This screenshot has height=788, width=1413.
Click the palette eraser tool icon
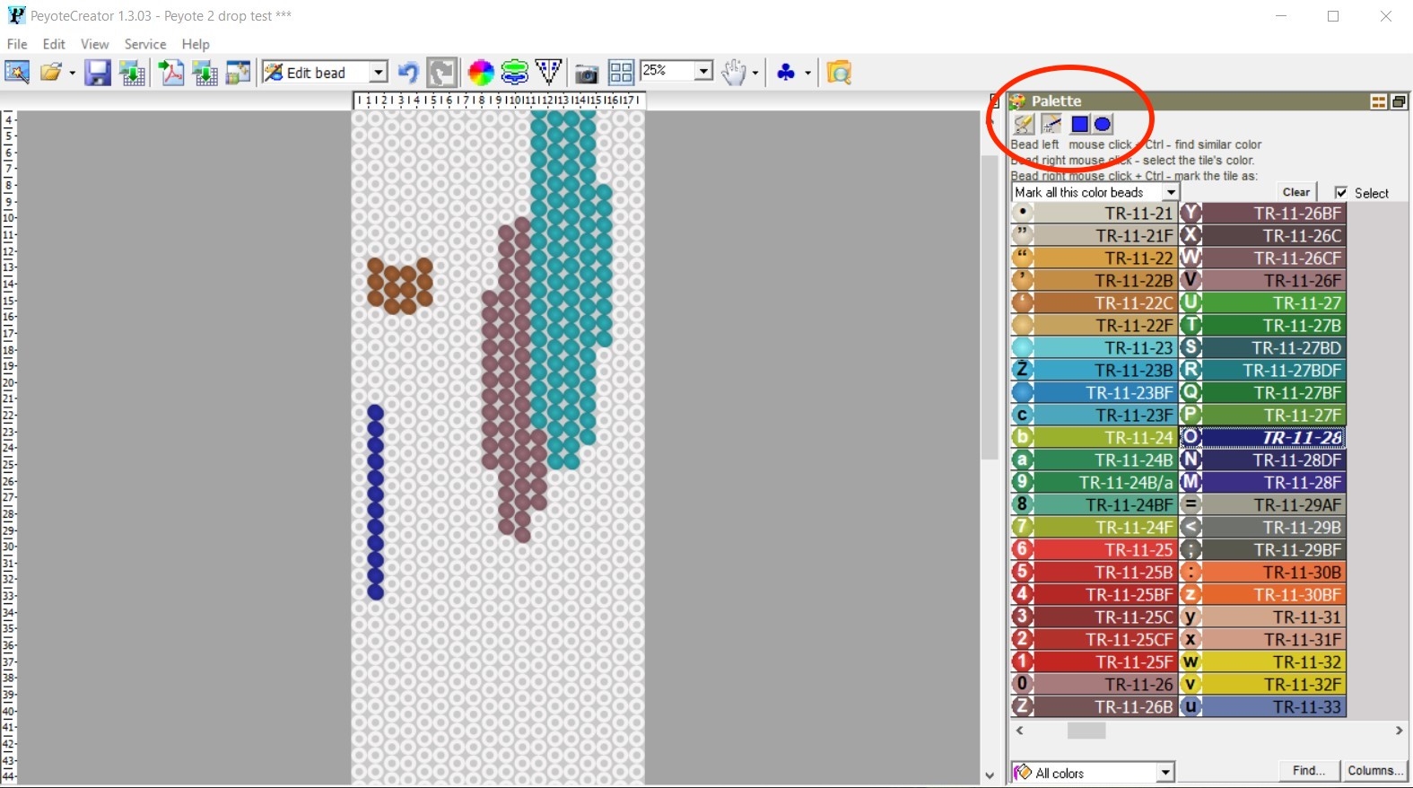pos(1024,125)
